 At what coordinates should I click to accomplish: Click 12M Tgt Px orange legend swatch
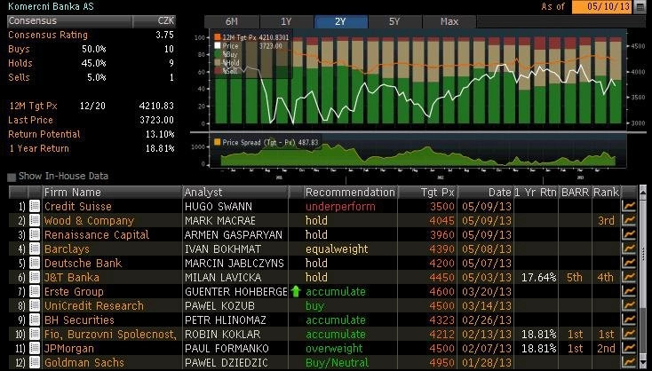(x=218, y=37)
